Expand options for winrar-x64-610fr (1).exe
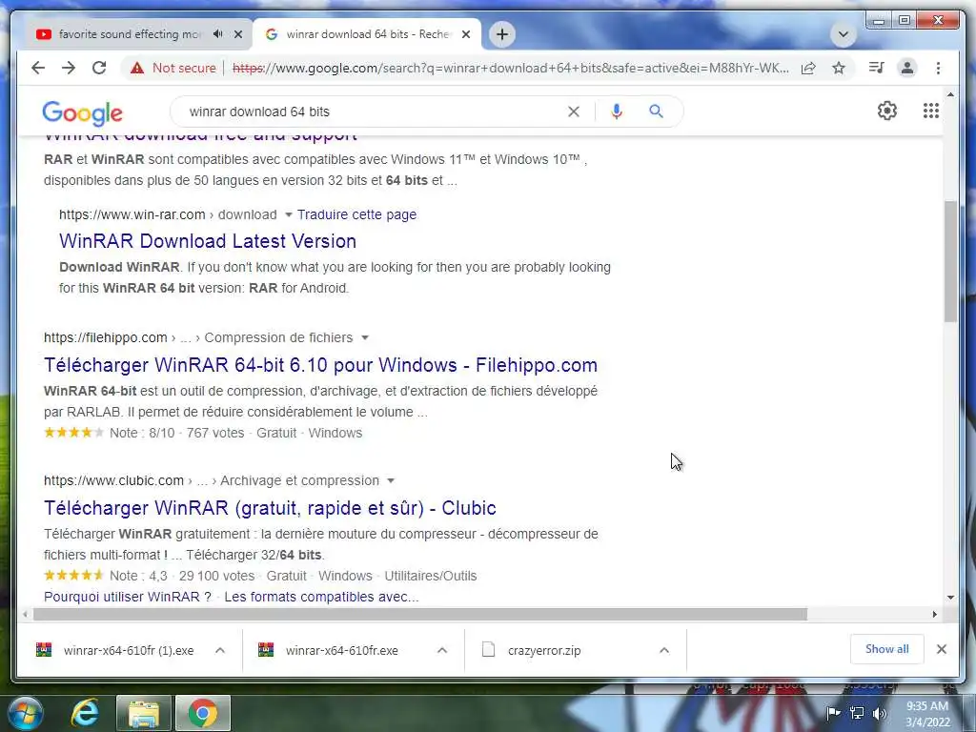This screenshot has height=732, width=976. [220, 650]
